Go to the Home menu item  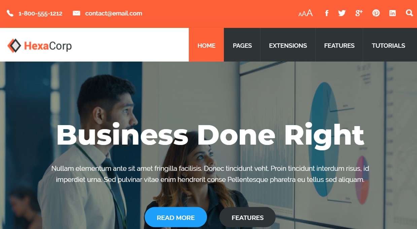(206, 45)
